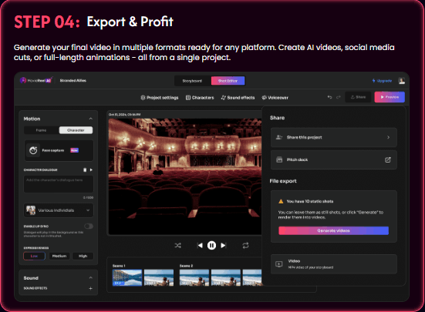This screenshot has width=425, height=312.
Task: Play character dialogue with small play icon
Action: pyautogui.click(x=91, y=170)
